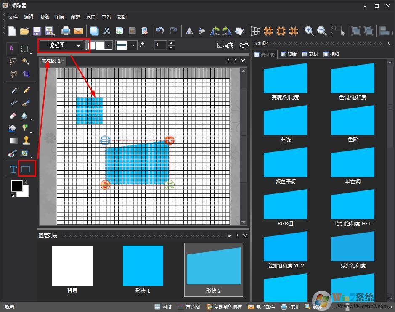
Task: Pick the Eraser tool
Action: 13,116
